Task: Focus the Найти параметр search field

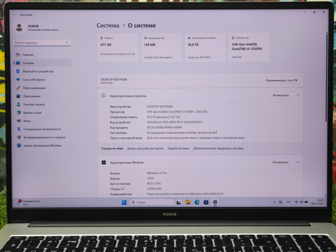Action: 42,43
